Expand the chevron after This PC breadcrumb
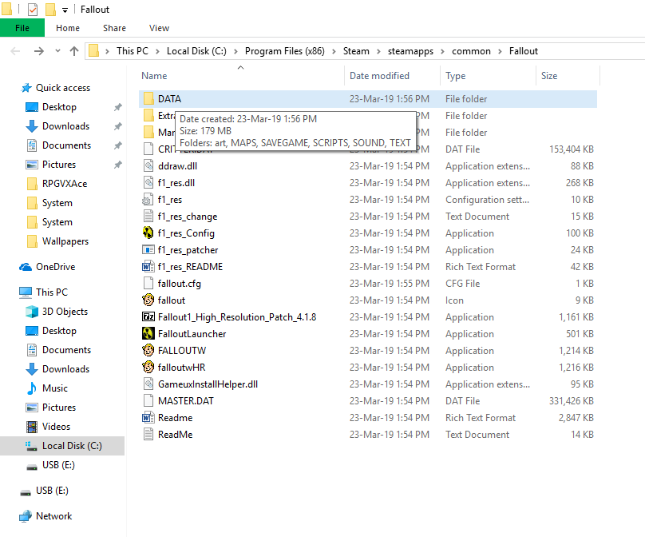Image resolution: width=645 pixels, height=537 pixels. click(x=157, y=51)
